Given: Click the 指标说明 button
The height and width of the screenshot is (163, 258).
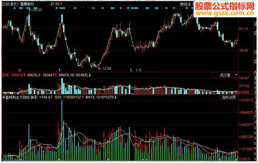Looking at the screenshot, I should coord(229,97).
